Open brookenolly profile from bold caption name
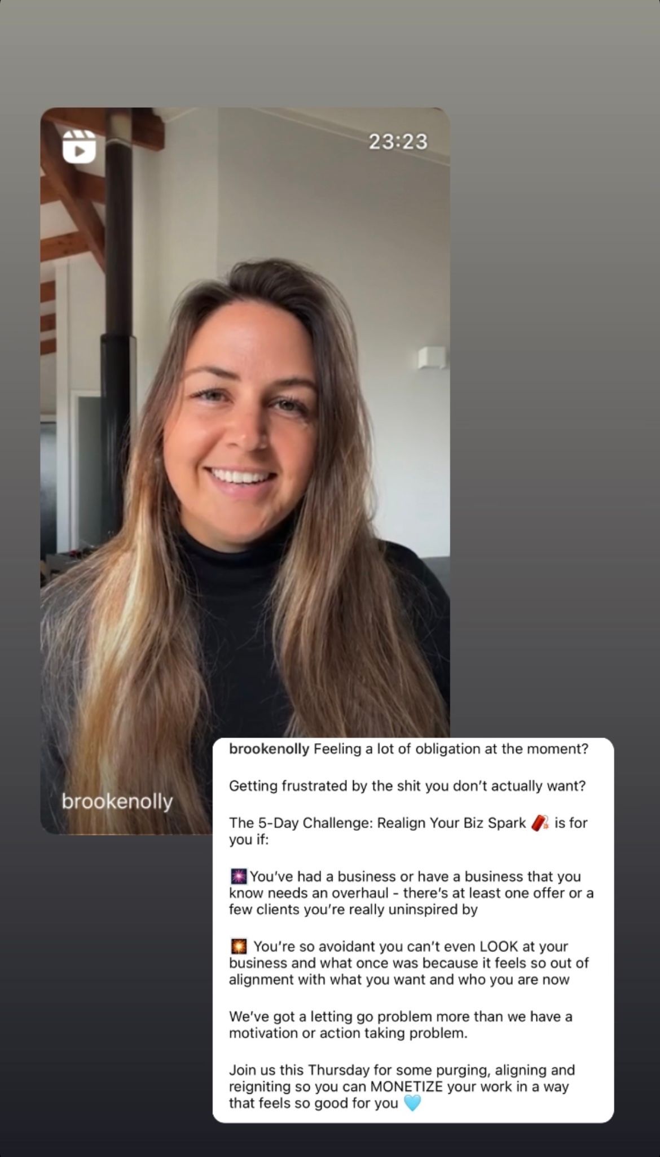Image resolution: width=660 pixels, height=1157 pixels. (269, 749)
